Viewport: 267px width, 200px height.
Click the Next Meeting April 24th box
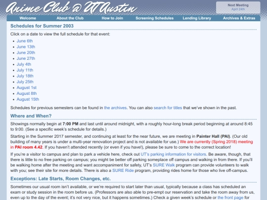point(238,7)
